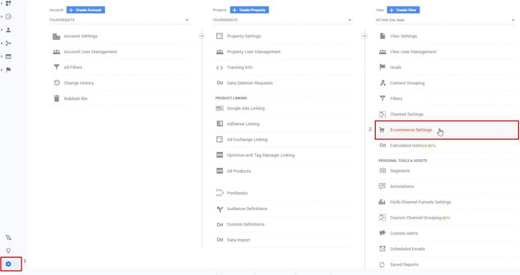Viewport: 520px width, 275px height.
Task: Open the Conversions flag icon in sidebar
Action: pos(8,70)
